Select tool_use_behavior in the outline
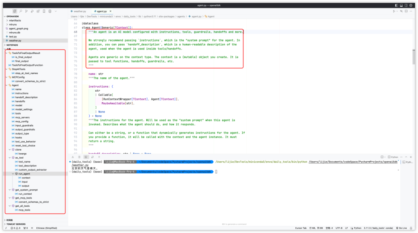Image resolution: width=418 pixels, height=233 pixels. point(25,142)
